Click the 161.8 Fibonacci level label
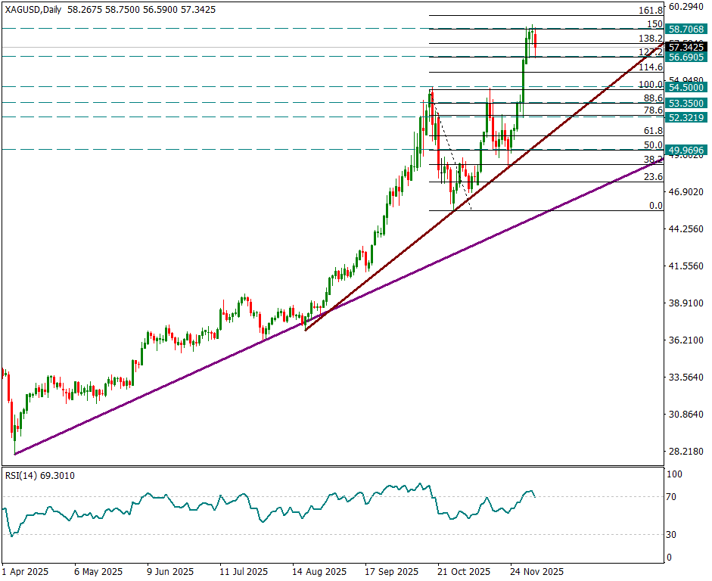The height and width of the screenshot is (581, 712). click(651, 11)
